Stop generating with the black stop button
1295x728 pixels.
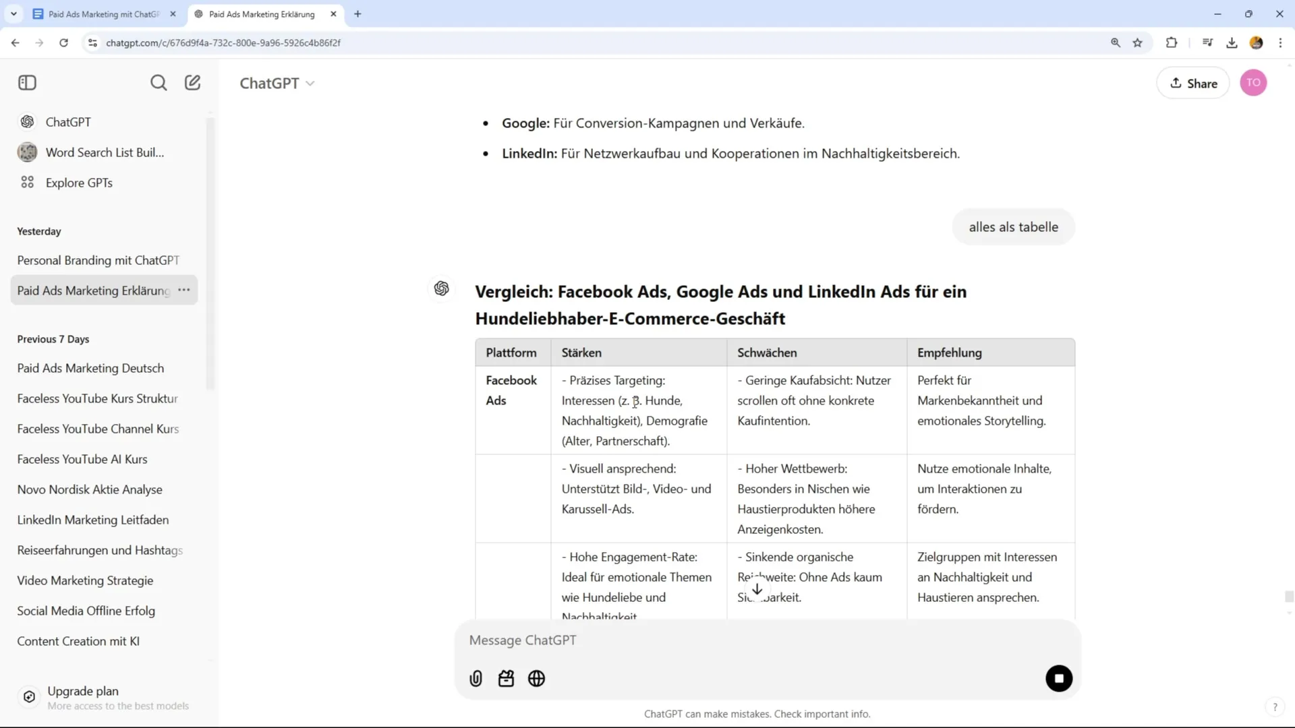pos(1059,679)
